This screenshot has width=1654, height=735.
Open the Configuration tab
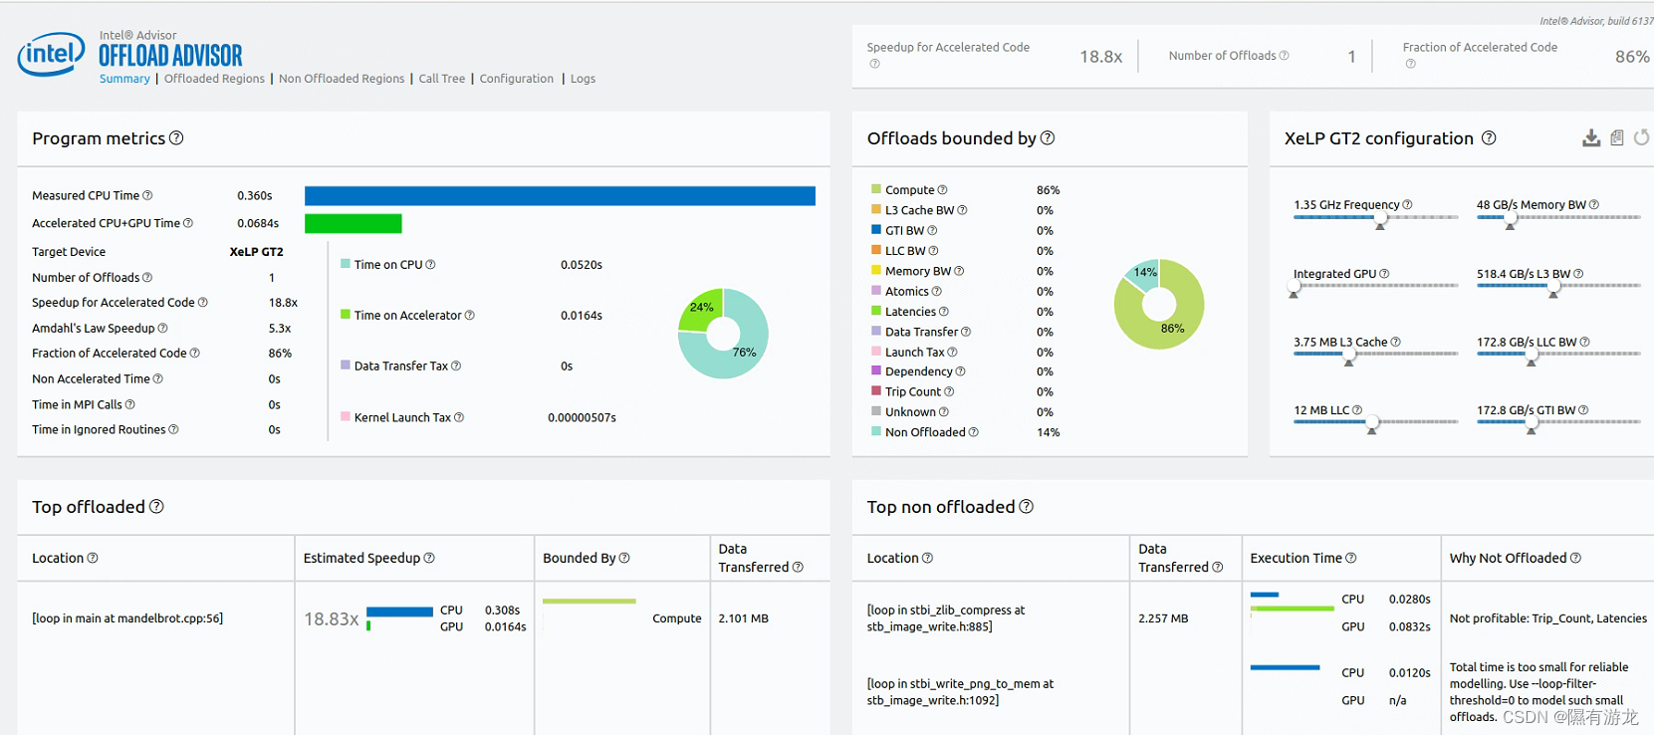point(516,79)
